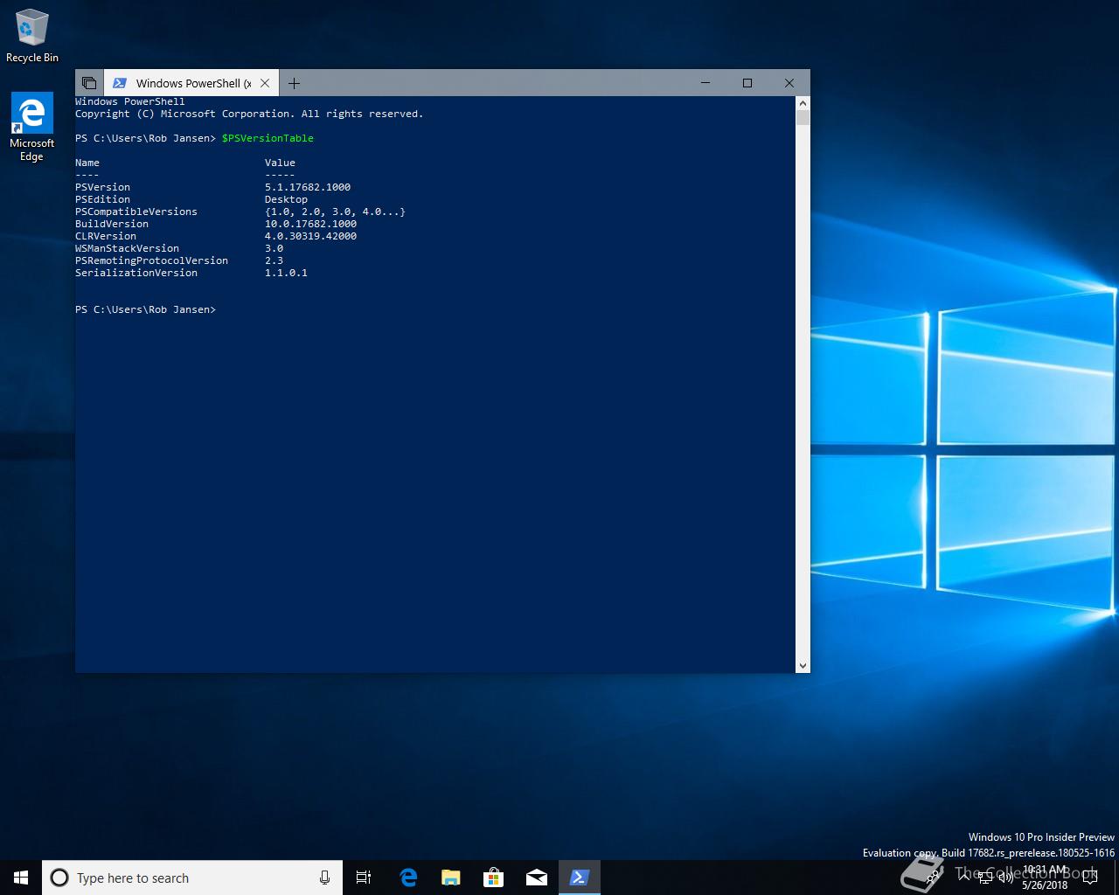Viewport: 1119px width, 895px height.
Task: Click the CLRVersion row name
Action: [x=106, y=236]
